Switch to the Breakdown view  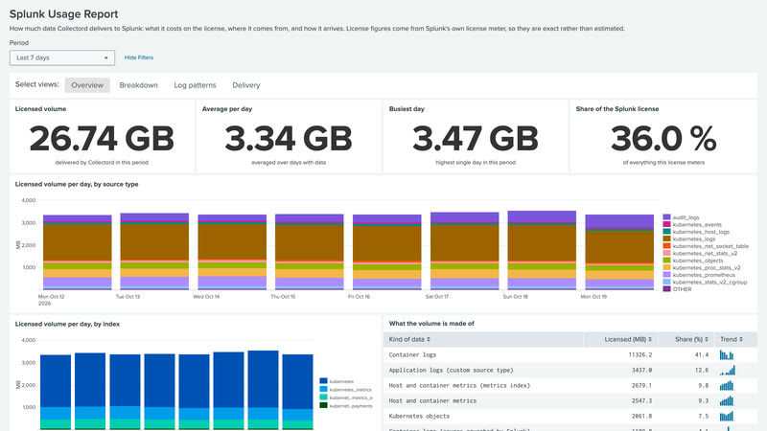coord(138,85)
